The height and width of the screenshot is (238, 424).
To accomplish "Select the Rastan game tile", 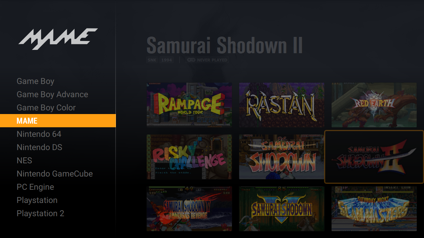I will (282, 105).
